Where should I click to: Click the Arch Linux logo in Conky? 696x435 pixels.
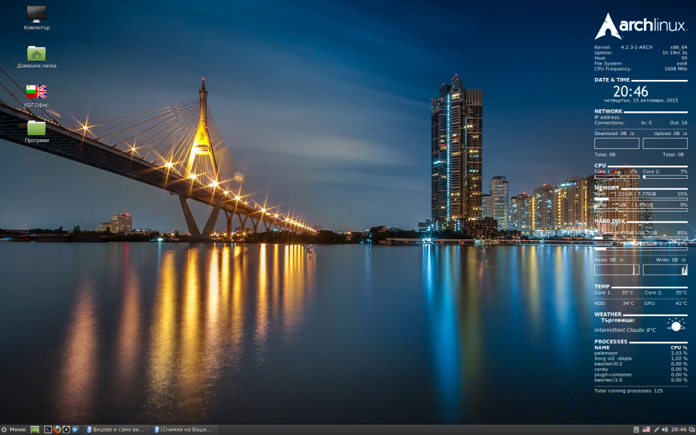pyautogui.click(x=640, y=26)
